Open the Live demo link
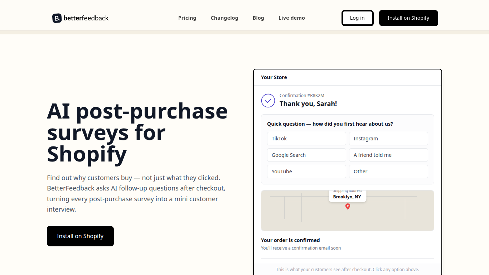This screenshot has height=275, width=489. point(292,18)
